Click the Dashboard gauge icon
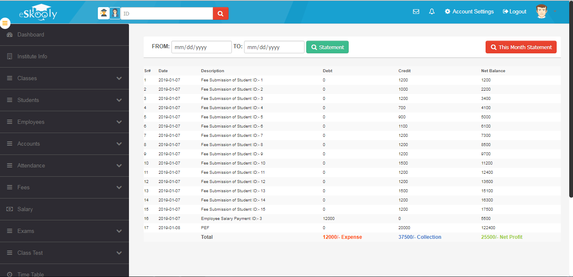Viewport: 573px width, 277px height. click(10, 35)
